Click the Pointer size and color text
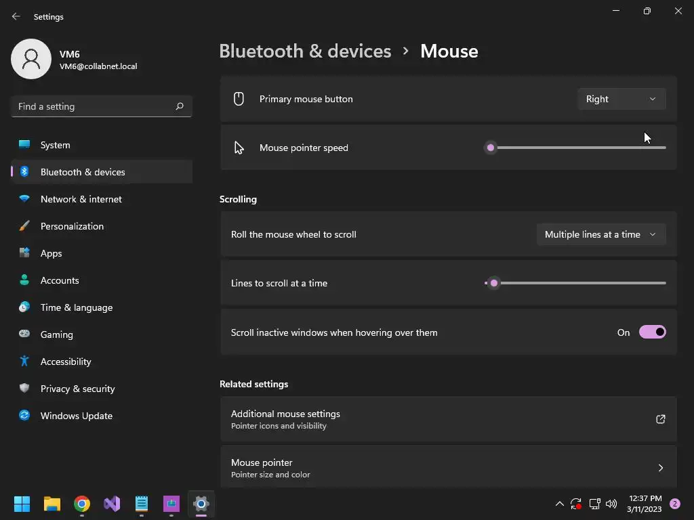Viewport: 694px width, 520px height. (x=270, y=475)
